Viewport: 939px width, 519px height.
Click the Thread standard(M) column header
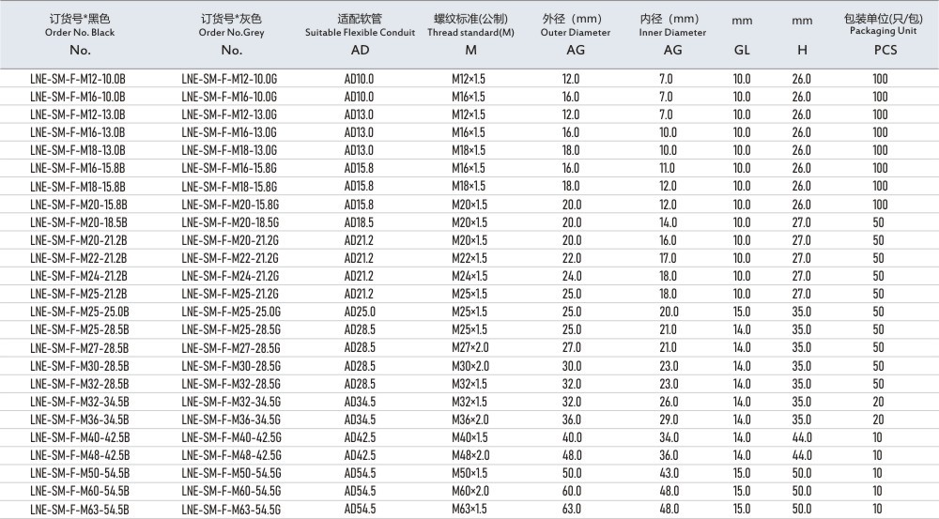tap(469, 33)
